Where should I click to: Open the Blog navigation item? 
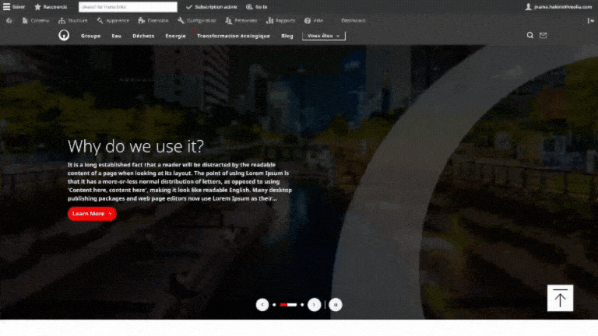[287, 36]
